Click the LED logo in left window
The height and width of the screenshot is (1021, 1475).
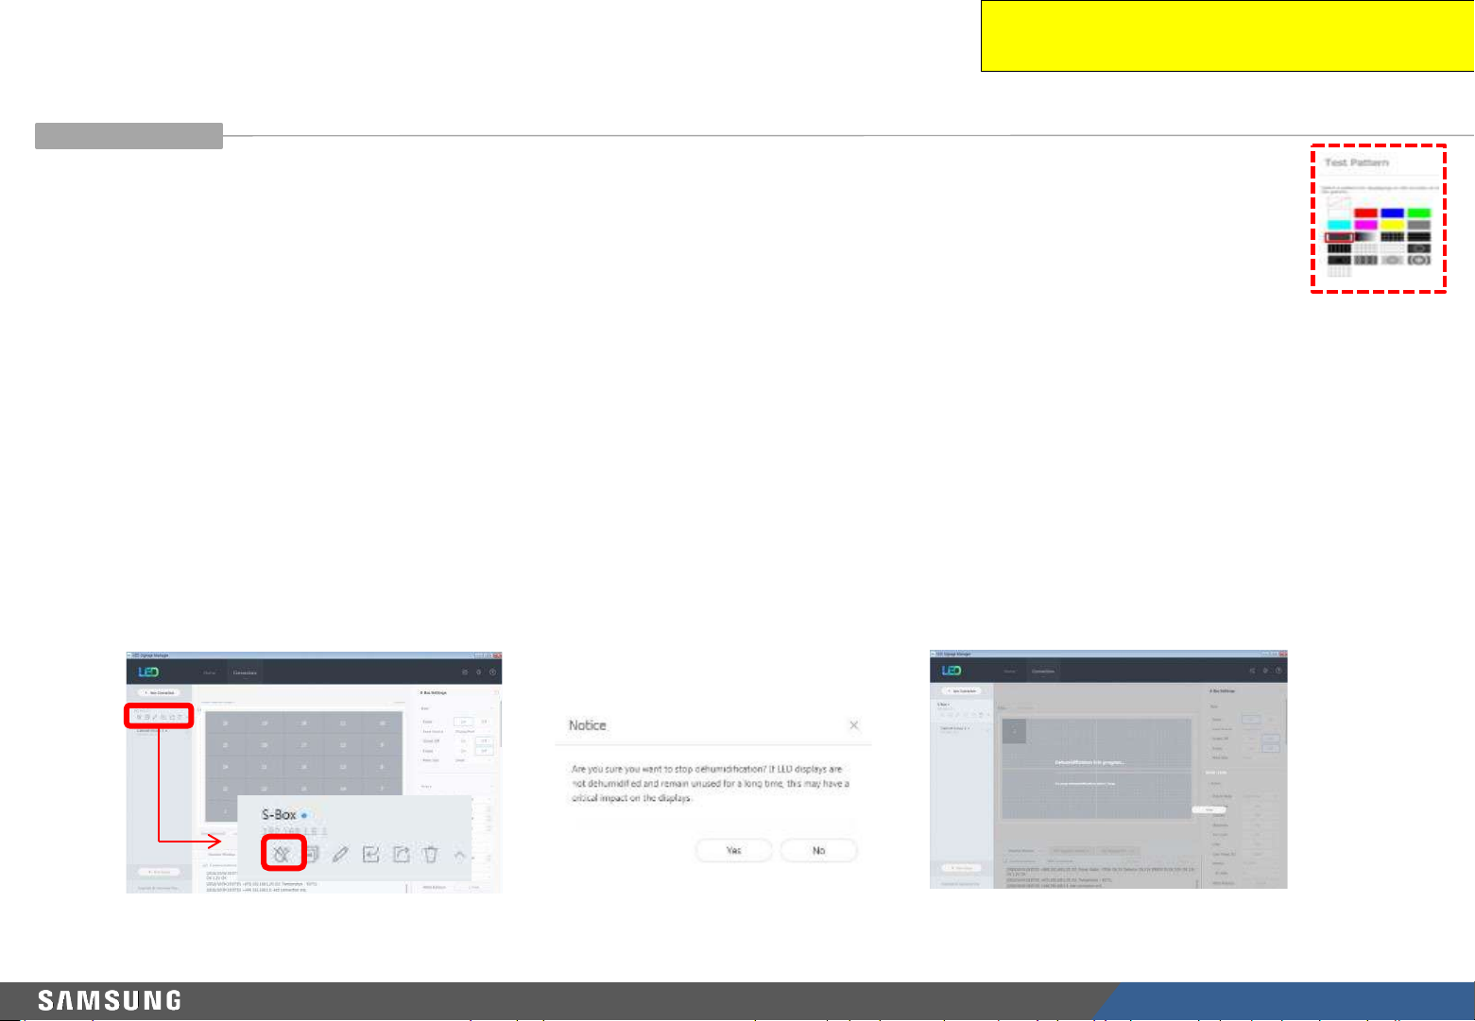click(x=148, y=672)
